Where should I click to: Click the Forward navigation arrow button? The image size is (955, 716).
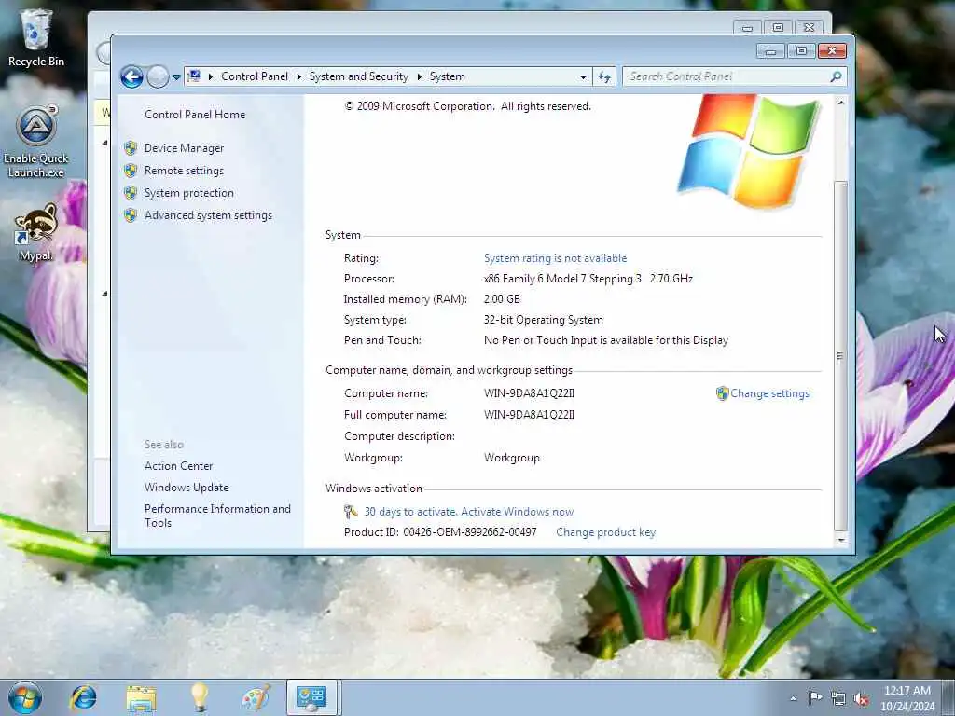click(158, 76)
